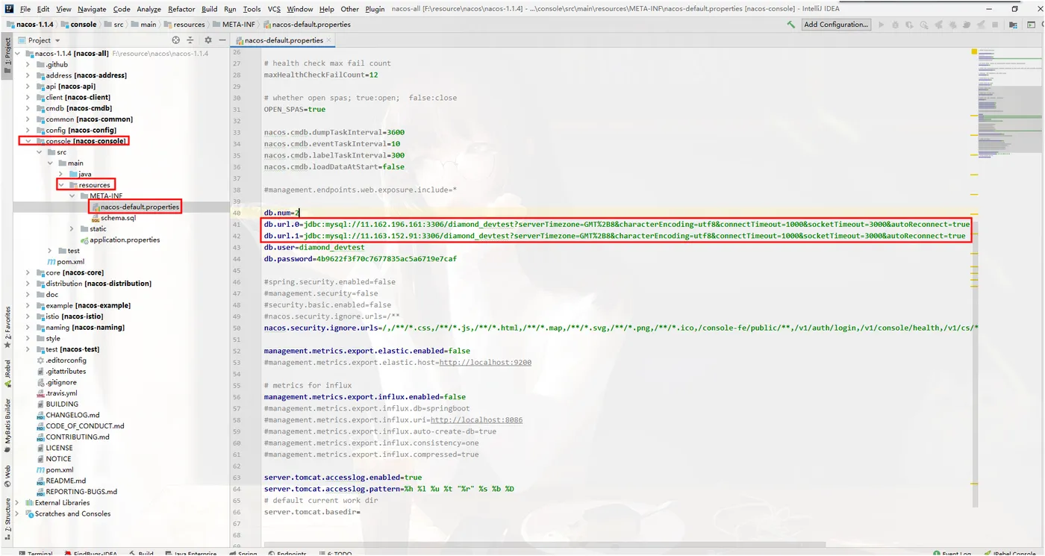Expand the java folder
This screenshot has width=1045, height=556.
point(61,174)
